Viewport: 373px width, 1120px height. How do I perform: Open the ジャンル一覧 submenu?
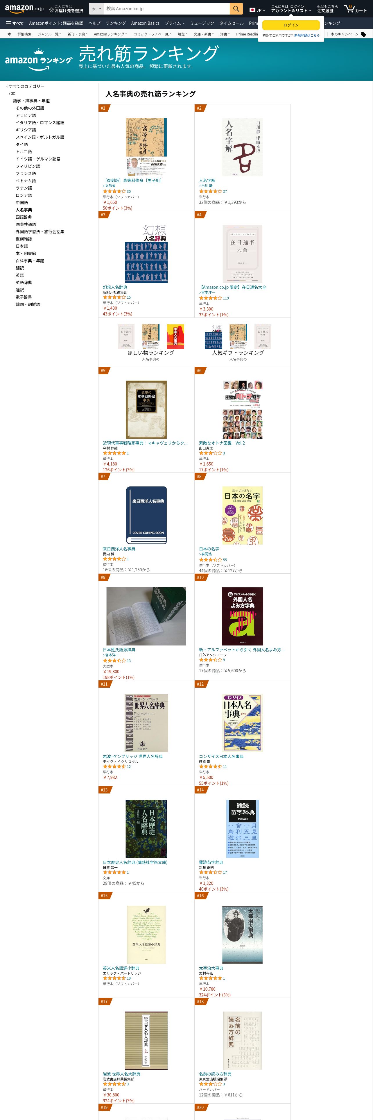pos(49,34)
